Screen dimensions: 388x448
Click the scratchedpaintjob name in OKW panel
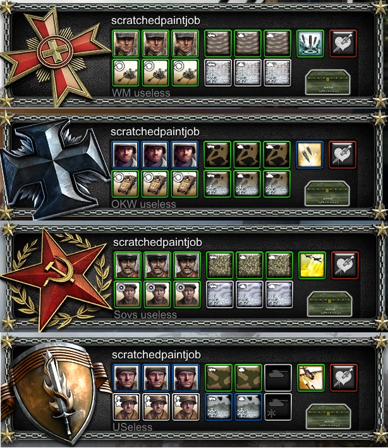point(155,131)
